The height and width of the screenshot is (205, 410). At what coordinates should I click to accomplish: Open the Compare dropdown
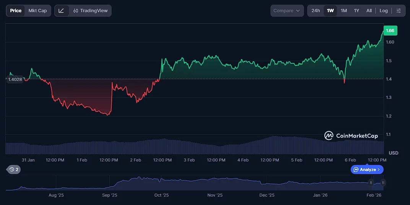tap(287, 11)
